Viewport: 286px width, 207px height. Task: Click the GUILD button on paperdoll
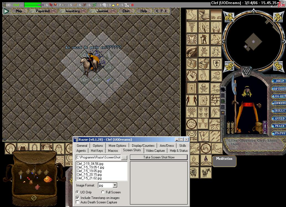pos(279,118)
